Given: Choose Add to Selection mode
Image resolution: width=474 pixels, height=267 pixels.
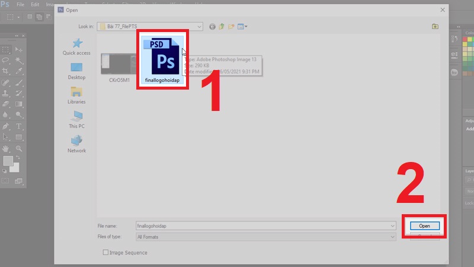Looking at the screenshot, I should (x=39, y=17).
